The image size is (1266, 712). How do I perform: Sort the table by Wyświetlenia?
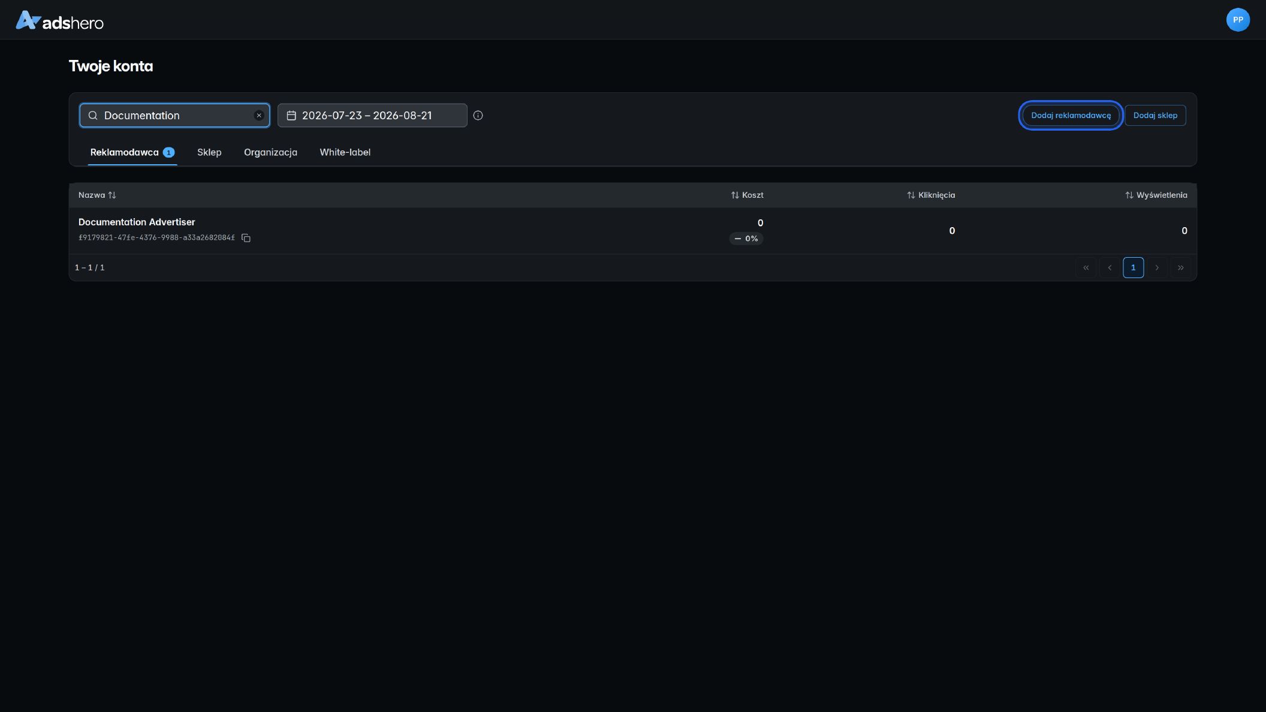1156,195
